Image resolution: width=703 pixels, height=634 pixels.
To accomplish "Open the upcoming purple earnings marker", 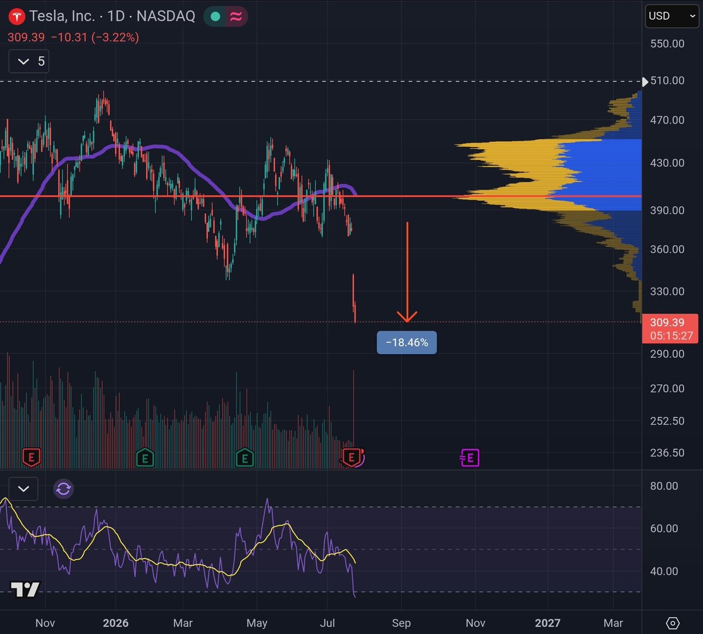I will [470, 457].
